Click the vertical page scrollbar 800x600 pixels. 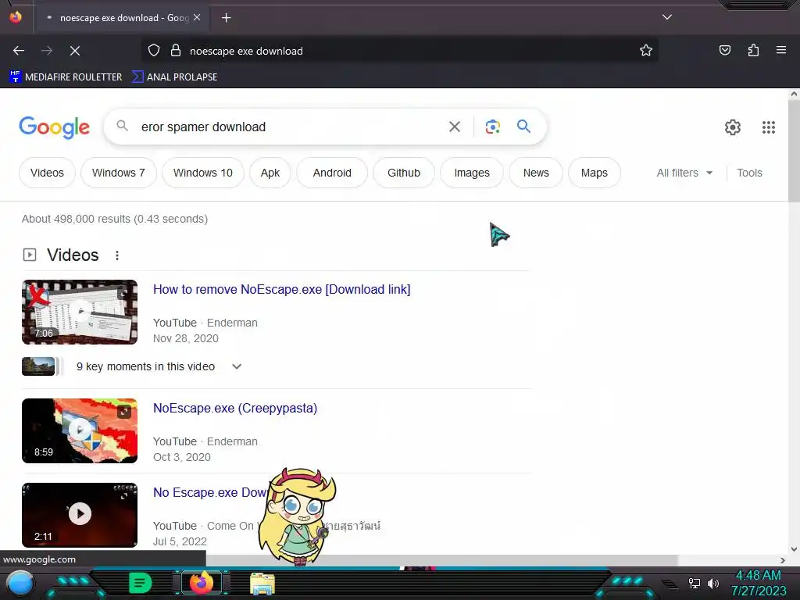(794, 151)
